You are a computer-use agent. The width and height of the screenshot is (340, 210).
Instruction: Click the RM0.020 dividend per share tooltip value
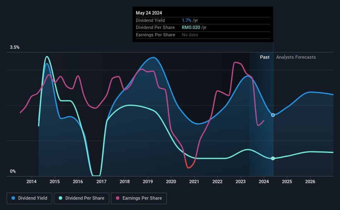pos(191,28)
